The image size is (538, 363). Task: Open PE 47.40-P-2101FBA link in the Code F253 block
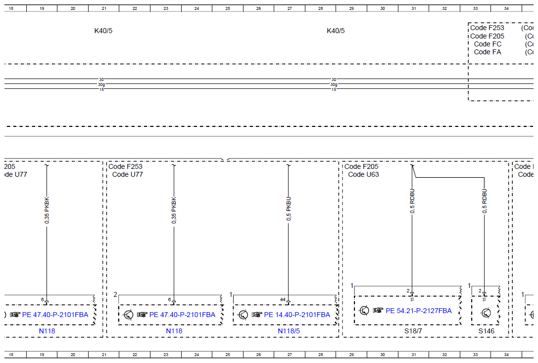coord(182,315)
